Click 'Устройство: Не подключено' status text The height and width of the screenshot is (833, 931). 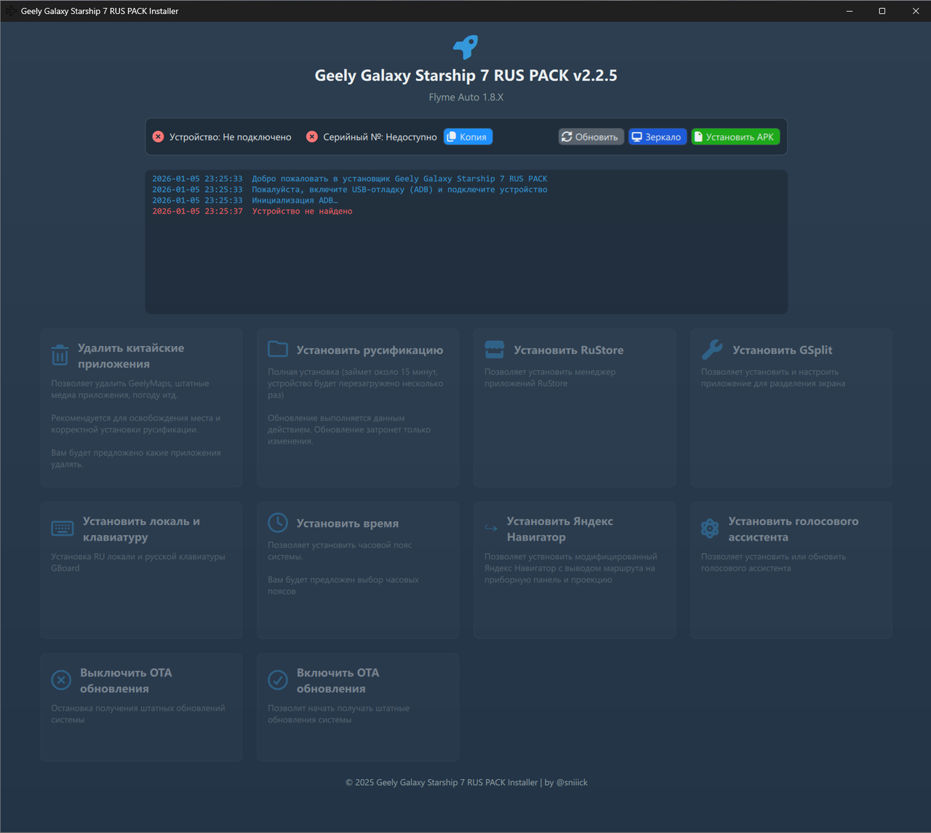coord(231,137)
